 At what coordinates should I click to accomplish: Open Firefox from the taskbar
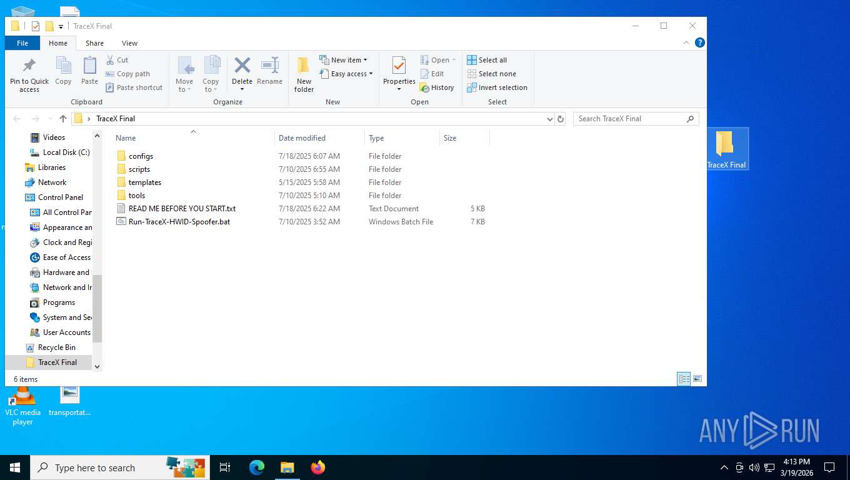318,467
